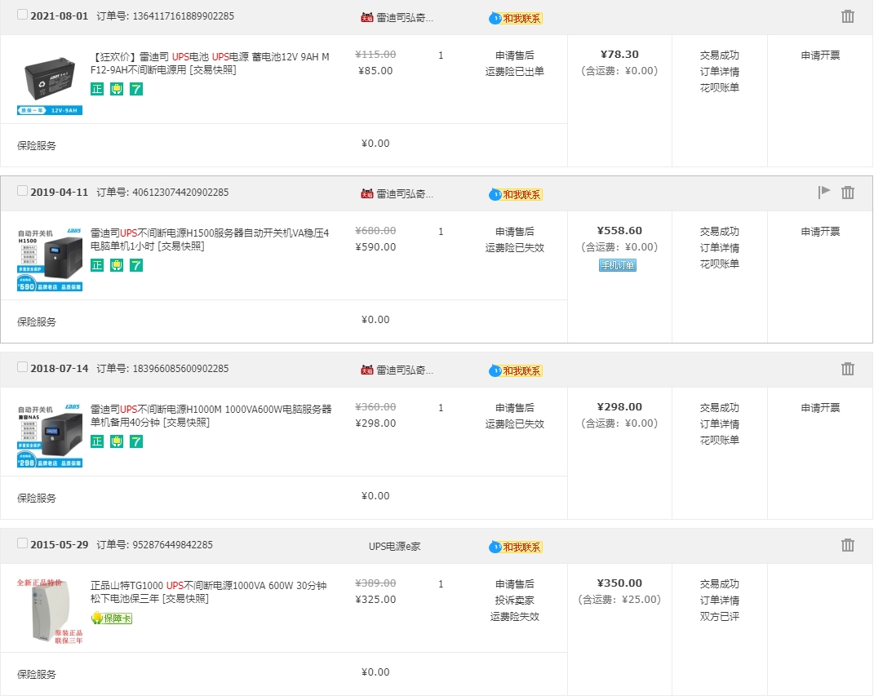Delete the 2019-04-11 order via trash icon
This screenshot has height=696, width=874.
[847, 193]
